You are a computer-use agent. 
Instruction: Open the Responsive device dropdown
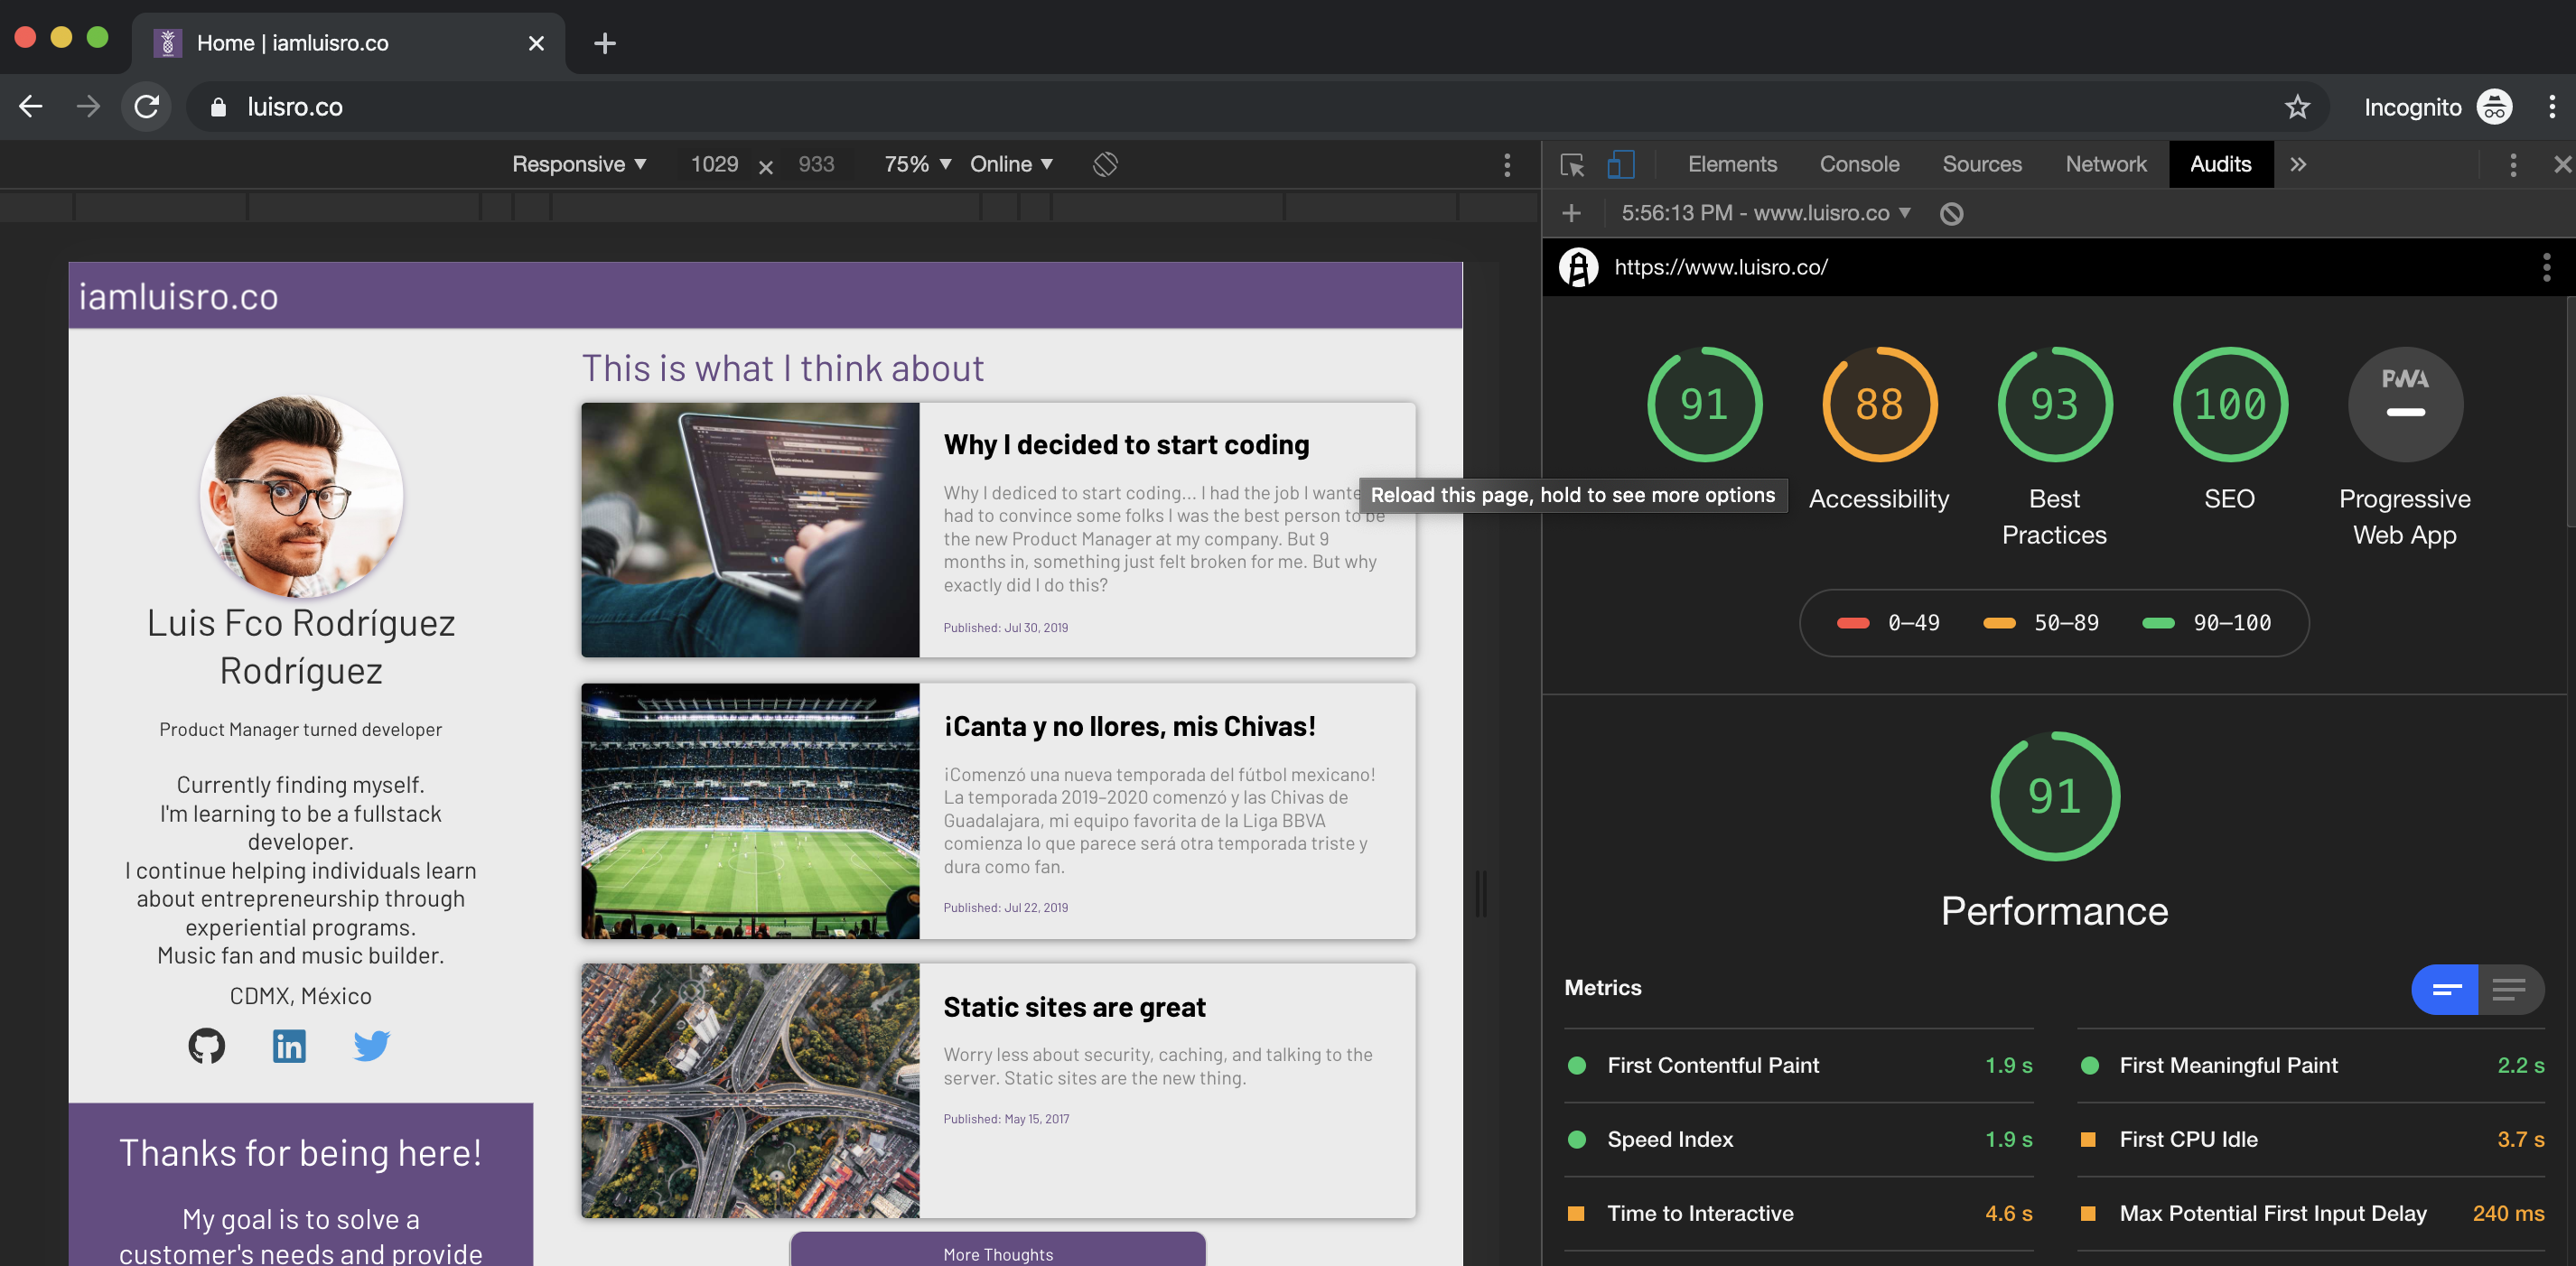[x=579, y=164]
